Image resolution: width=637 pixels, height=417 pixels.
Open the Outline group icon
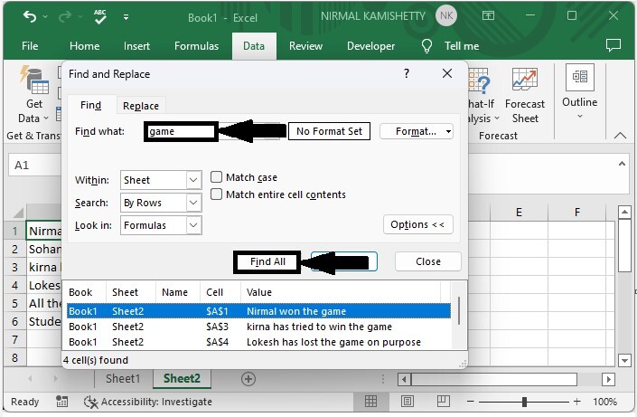coord(580,77)
